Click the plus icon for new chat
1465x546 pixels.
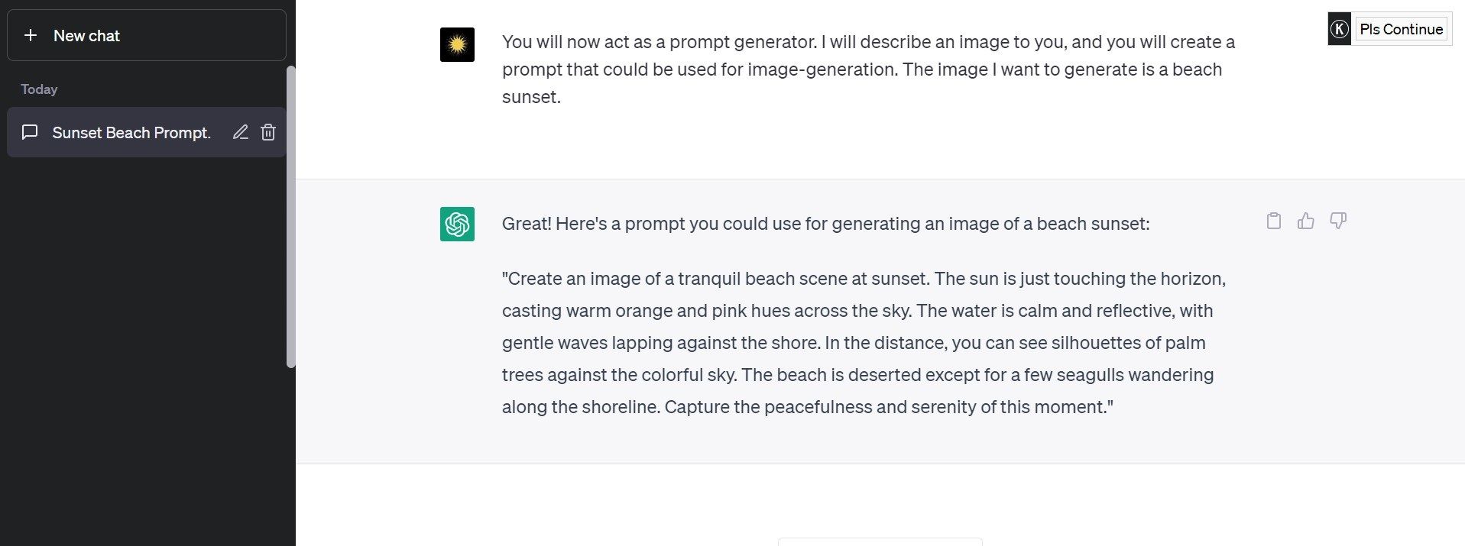click(31, 35)
